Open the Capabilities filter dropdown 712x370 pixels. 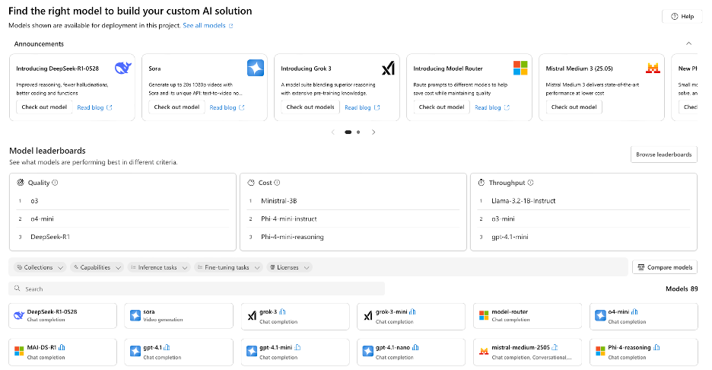coord(97,267)
